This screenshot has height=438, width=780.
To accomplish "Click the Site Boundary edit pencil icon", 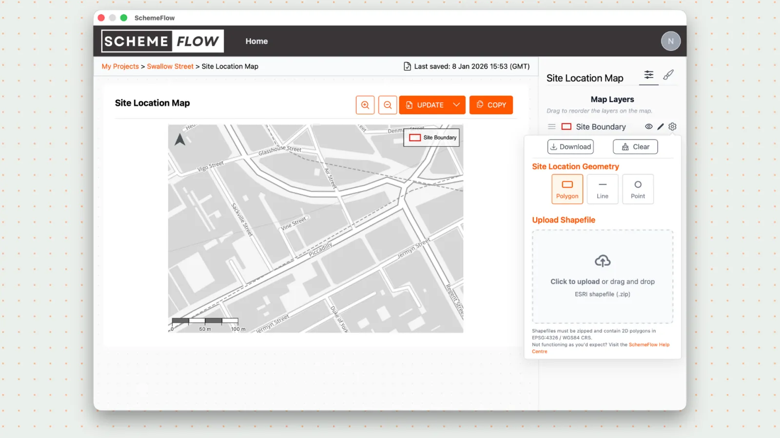I will [x=661, y=127].
